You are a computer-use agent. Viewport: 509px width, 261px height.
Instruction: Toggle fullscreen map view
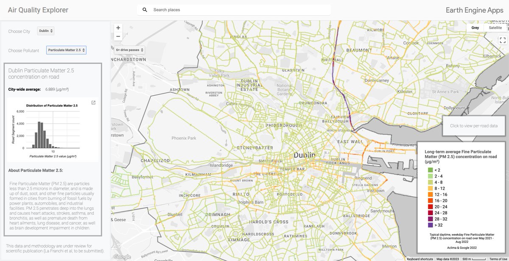pyautogui.click(x=503, y=40)
